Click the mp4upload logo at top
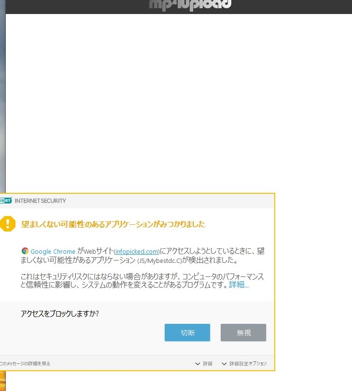The image size is (352, 391). click(x=190, y=5)
